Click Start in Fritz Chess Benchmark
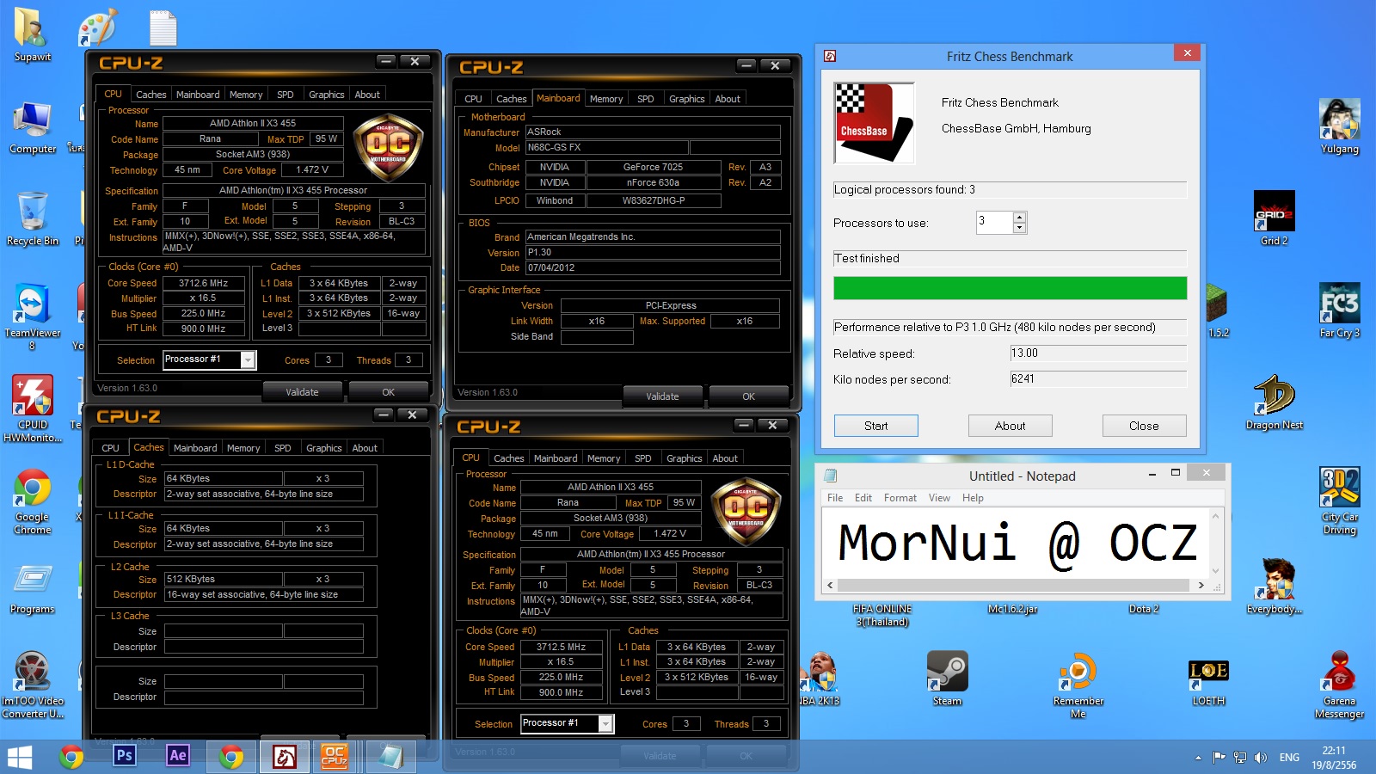 (x=875, y=426)
